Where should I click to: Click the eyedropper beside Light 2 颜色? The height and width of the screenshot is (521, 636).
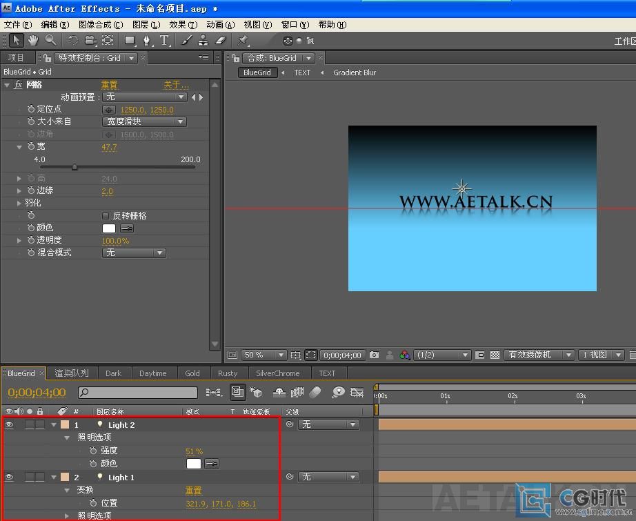[x=212, y=464]
